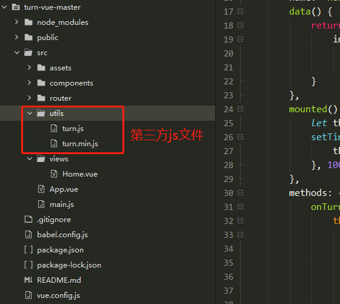Expand the router folder

pos(30,98)
